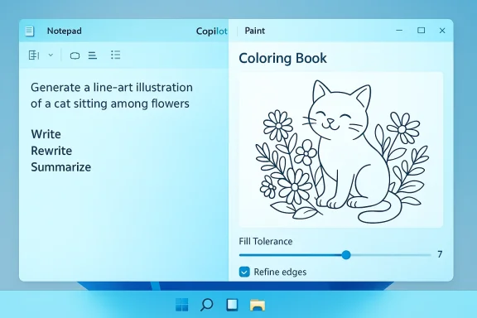Select the rounded rectangle icon in Notepad toolbar
The height and width of the screenshot is (318, 477).
[x=75, y=55]
